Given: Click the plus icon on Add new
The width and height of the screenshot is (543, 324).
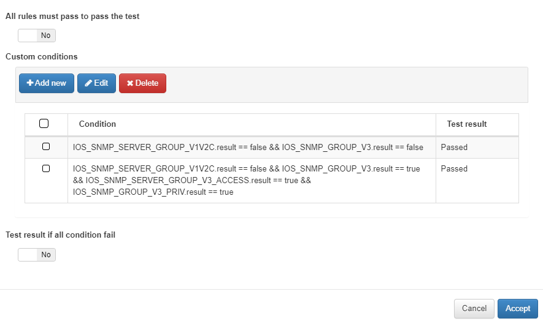Looking at the screenshot, I should 30,83.
